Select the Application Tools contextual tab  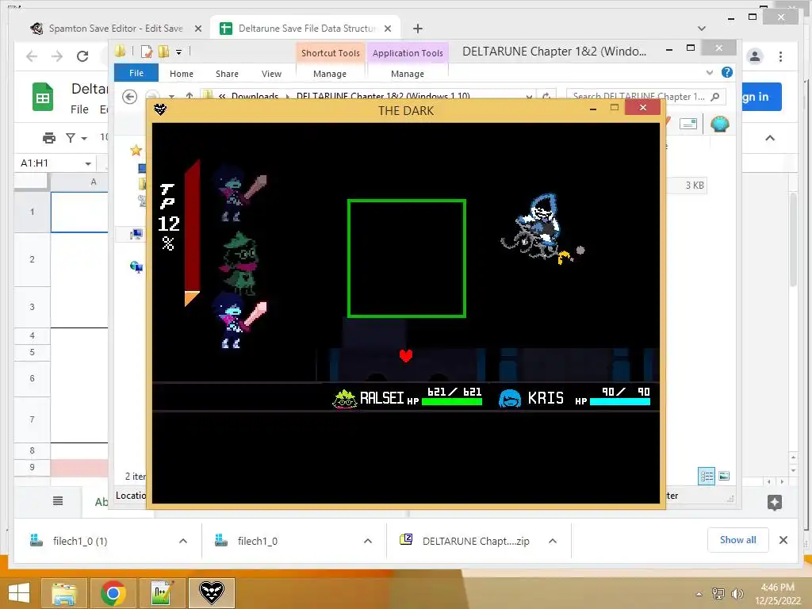point(408,53)
